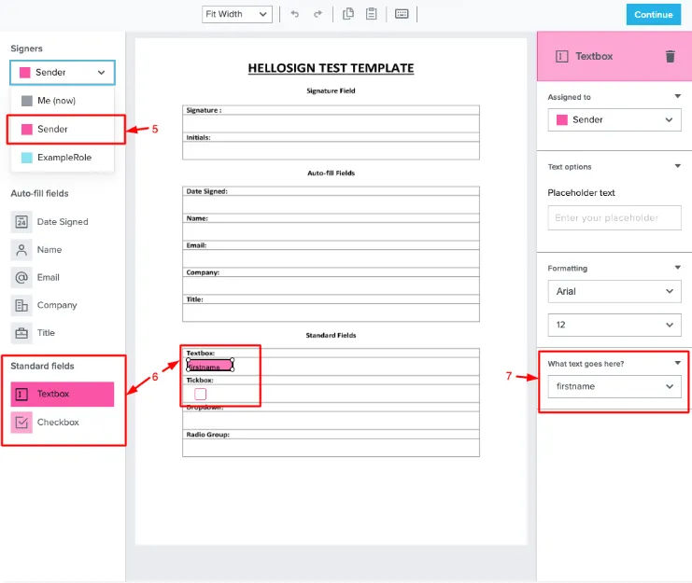Screen dimensions: 692x583
Task: Collapse the Assigned to section
Action: coord(677,96)
